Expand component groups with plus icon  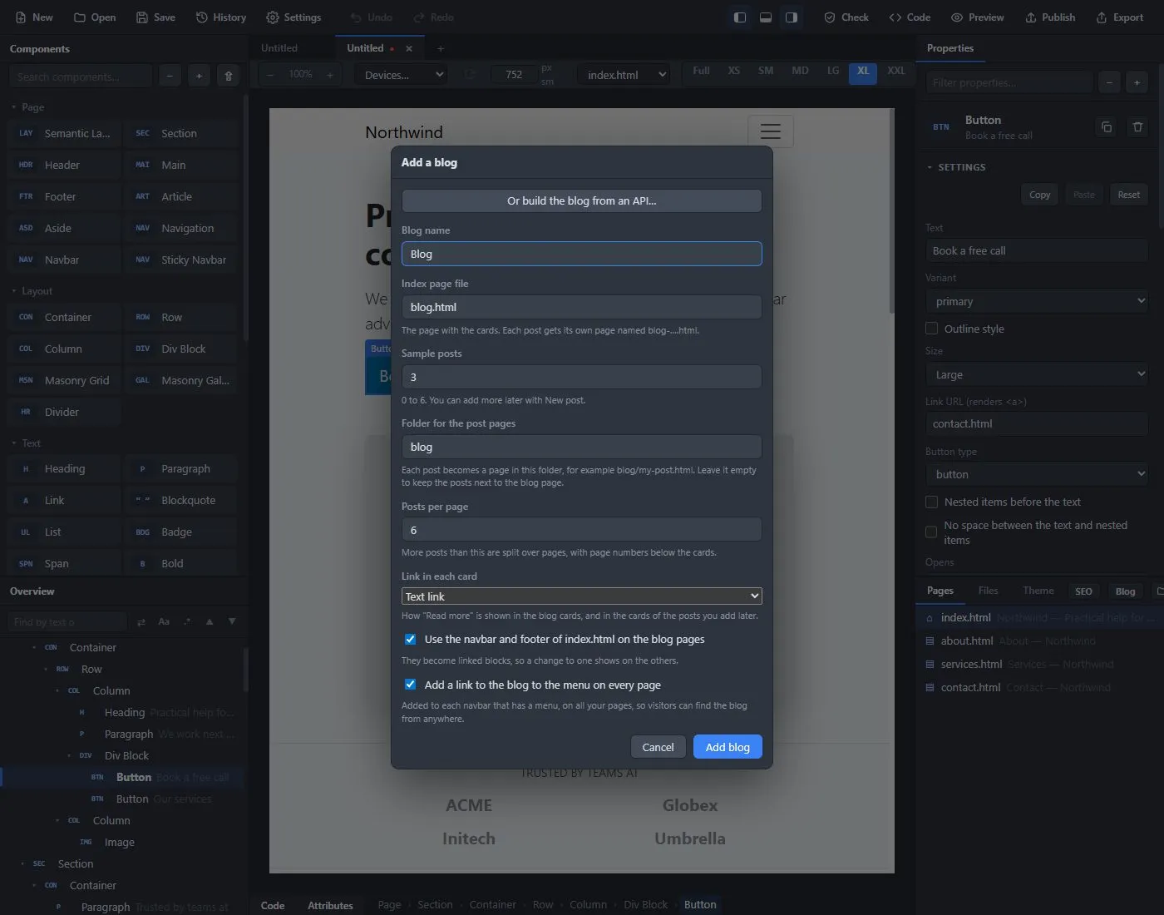pos(199,77)
